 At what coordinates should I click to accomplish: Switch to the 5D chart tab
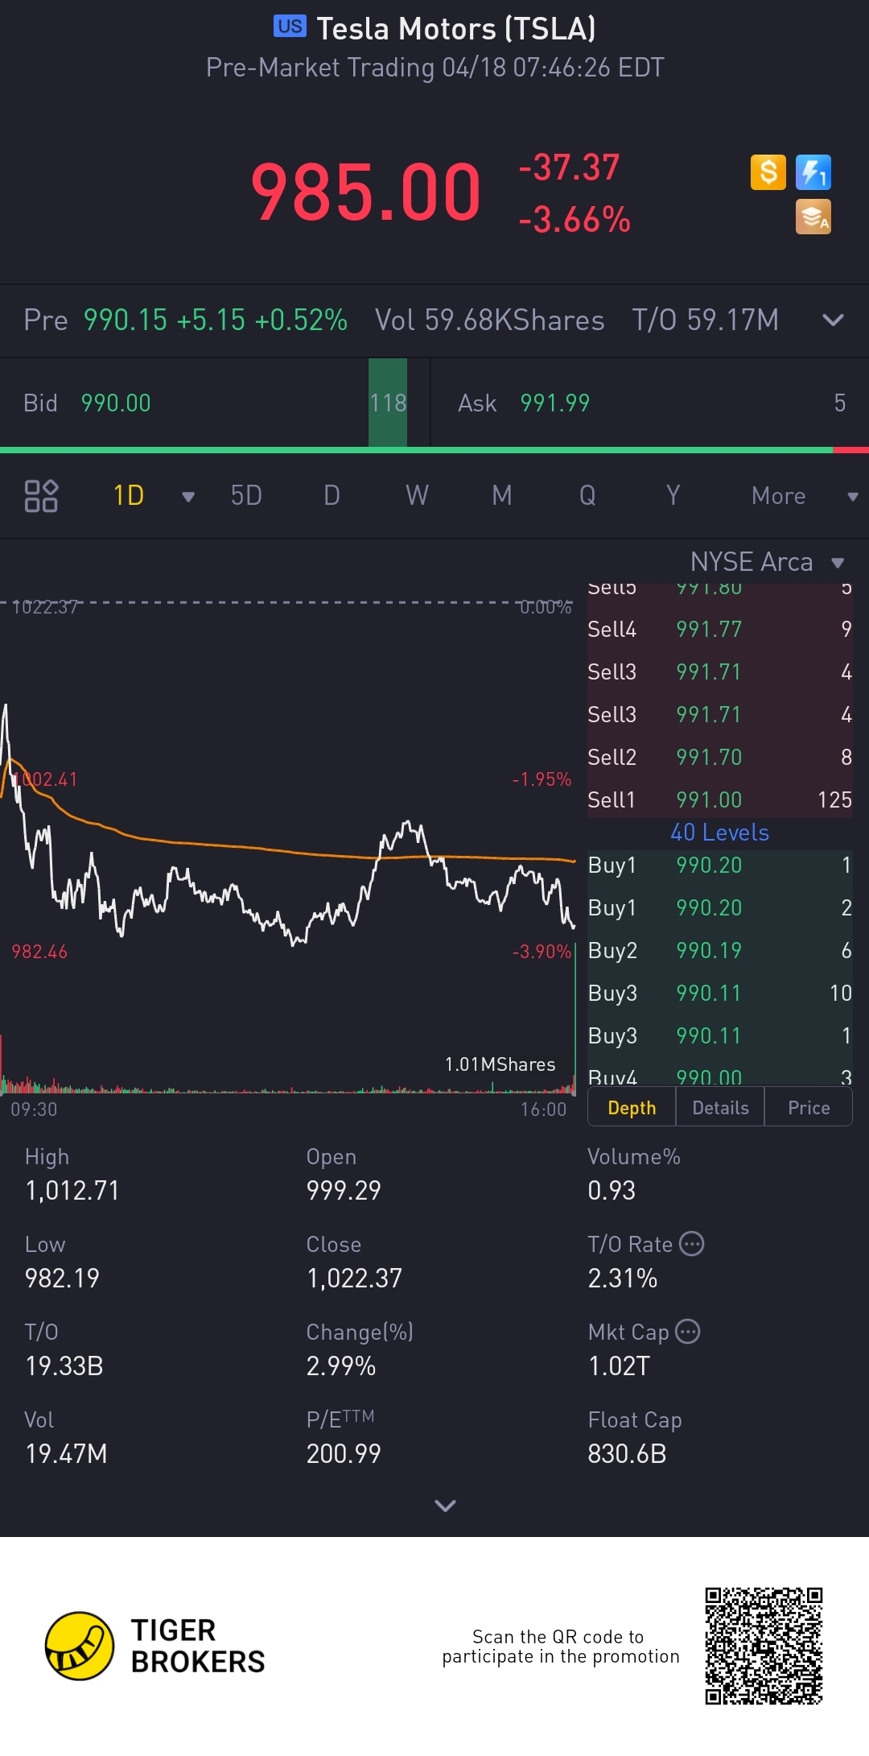pyautogui.click(x=246, y=495)
